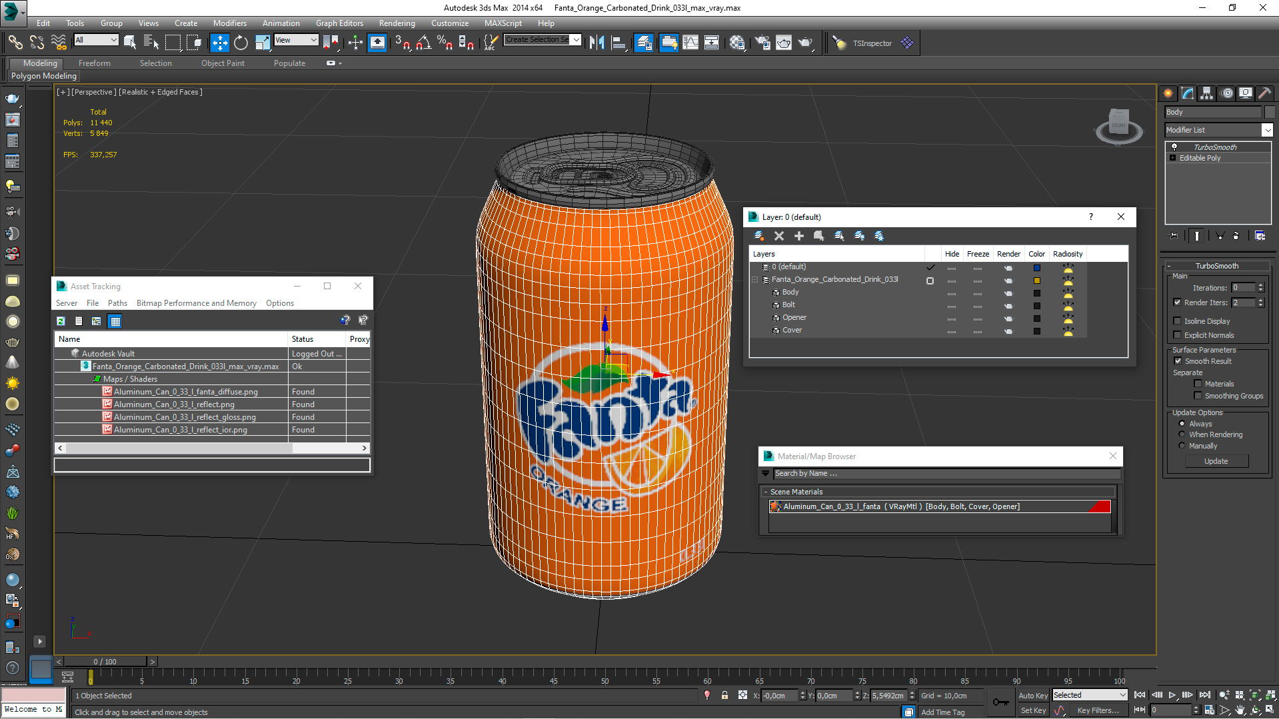Image resolution: width=1279 pixels, height=719 pixels.
Task: Toggle Angle Snap icon
Action: 423,43
